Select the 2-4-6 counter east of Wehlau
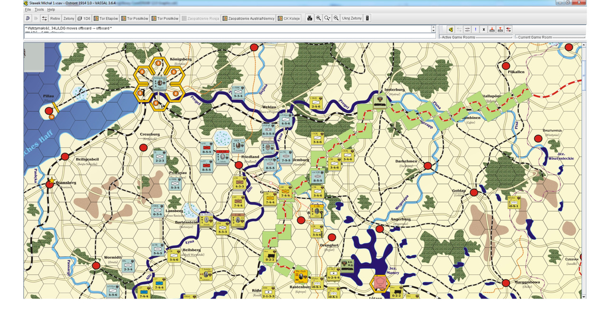608x336 pixels. [316, 103]
